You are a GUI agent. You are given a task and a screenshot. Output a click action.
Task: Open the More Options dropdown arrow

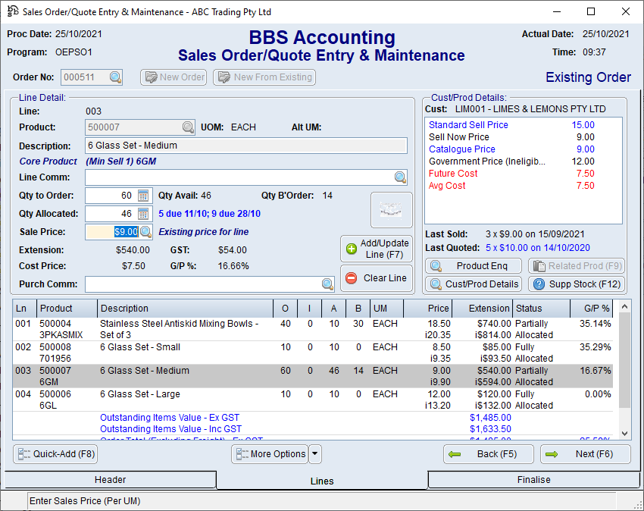point(313,454)
